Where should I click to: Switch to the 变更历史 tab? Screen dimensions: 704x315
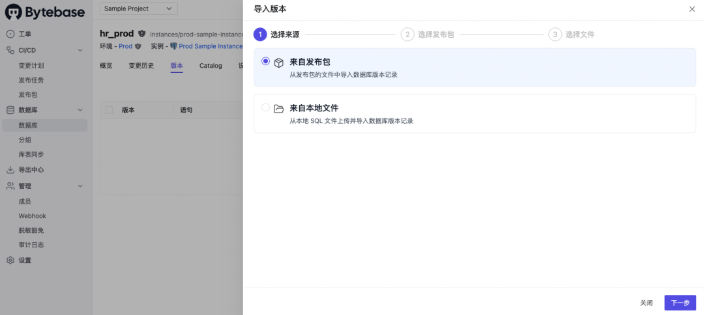pyautogui.click(x=141, y=66)
